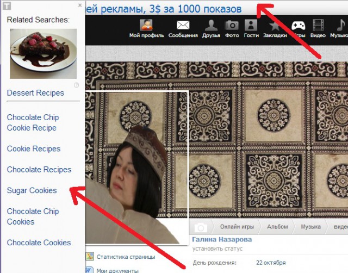Click the Dessert Recipes link
The image size is (348, 273).
pyautogui.click(x=35, y=93)
